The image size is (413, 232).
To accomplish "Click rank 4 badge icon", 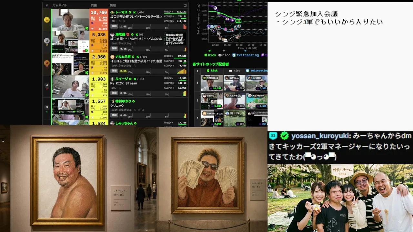I will click(47, 85).
